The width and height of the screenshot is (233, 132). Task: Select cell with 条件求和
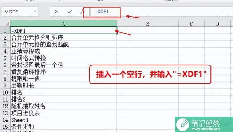click(64, 127)
